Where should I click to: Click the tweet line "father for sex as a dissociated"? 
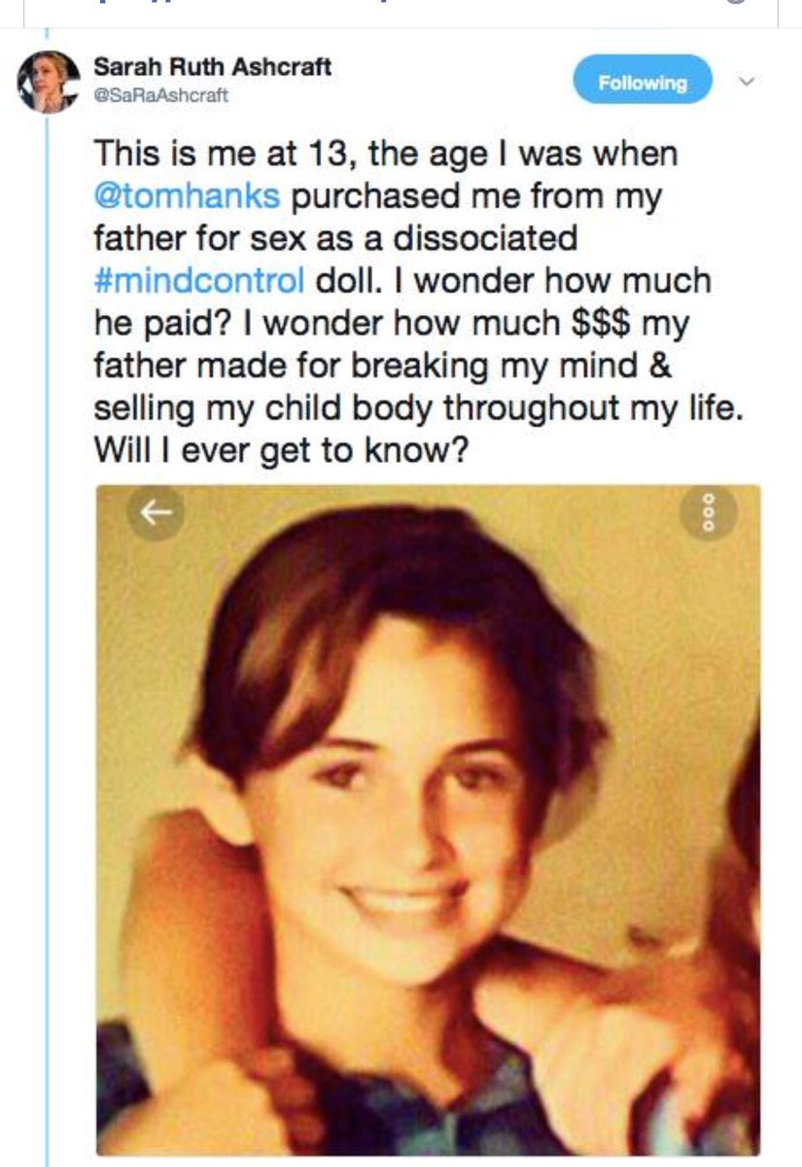point(335,238)
